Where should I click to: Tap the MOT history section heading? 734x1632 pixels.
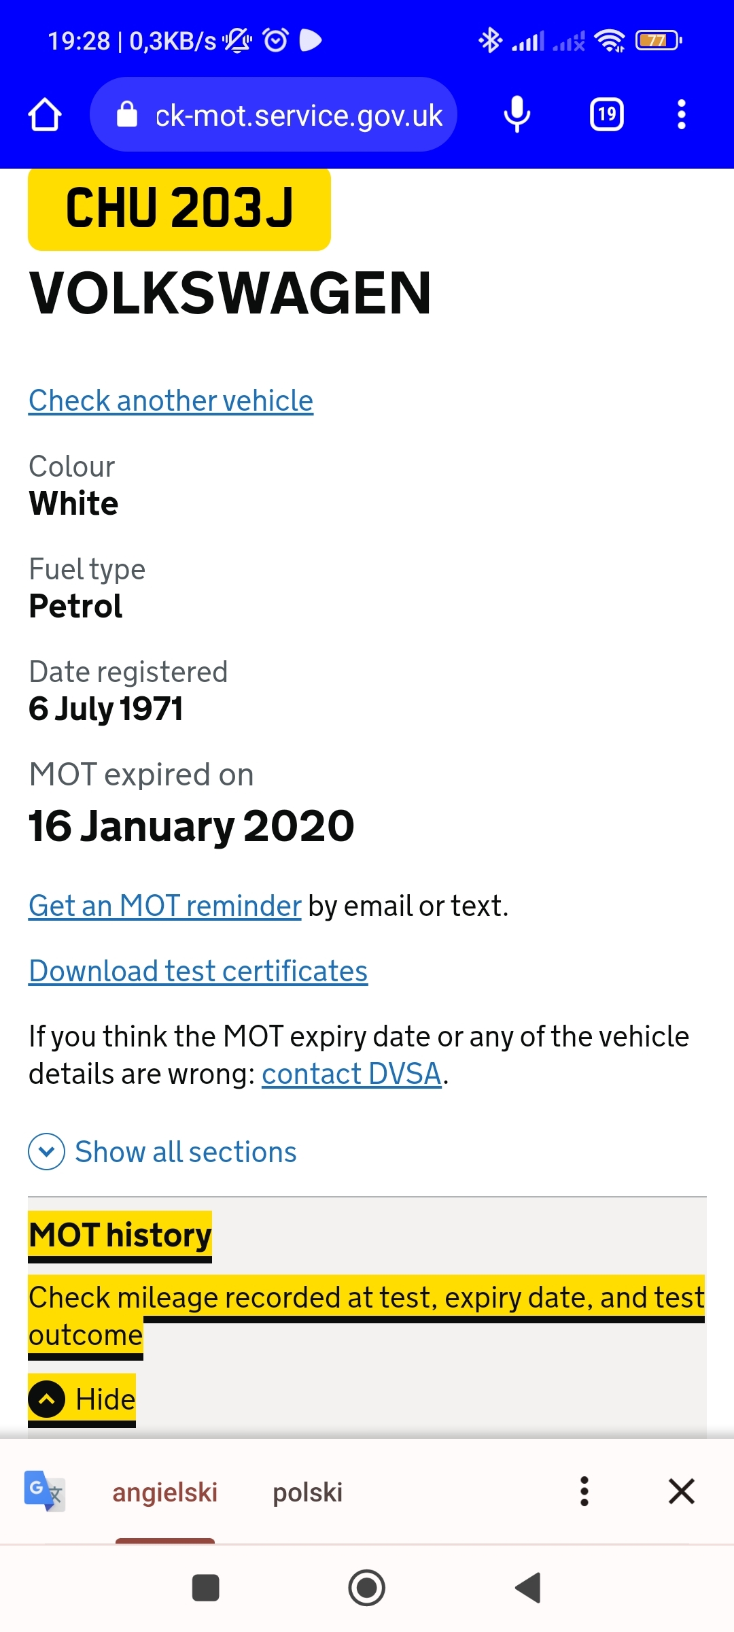click(x=120, y=1235)
